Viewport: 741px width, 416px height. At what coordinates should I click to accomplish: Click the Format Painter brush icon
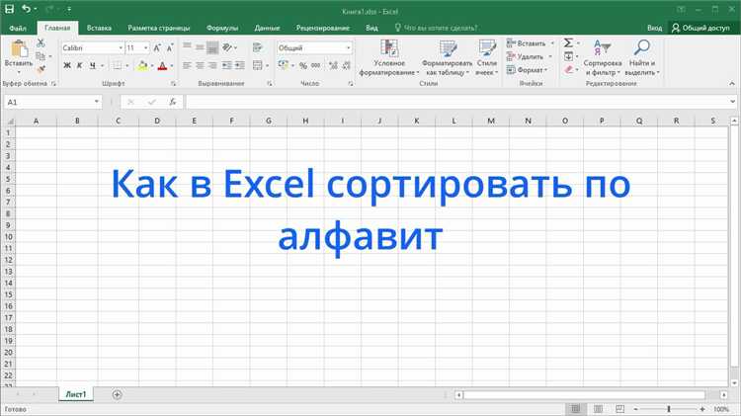tap(41, 69)
